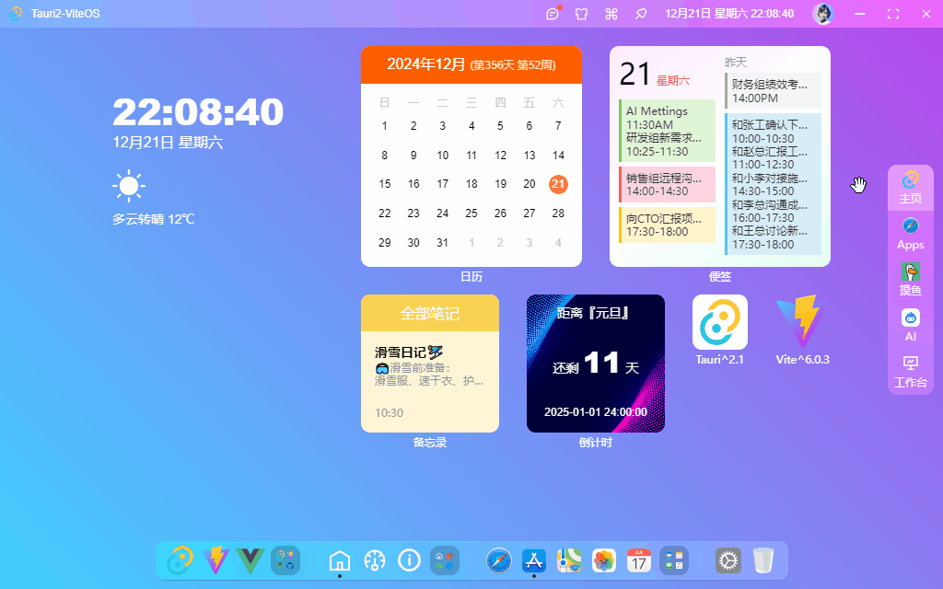
Task: Open message notifications with the red badge
Action: point(553,14)
